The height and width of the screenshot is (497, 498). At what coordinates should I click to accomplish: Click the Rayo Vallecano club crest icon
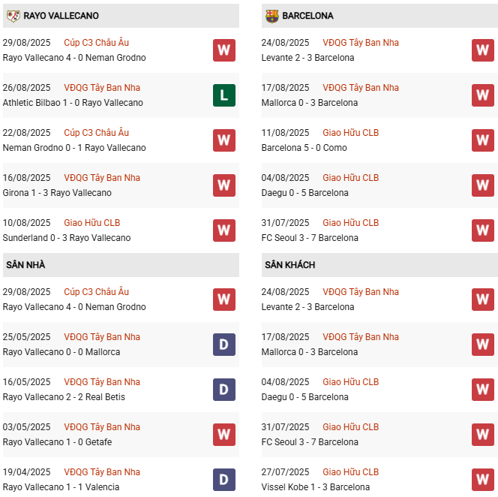[13, 16]
